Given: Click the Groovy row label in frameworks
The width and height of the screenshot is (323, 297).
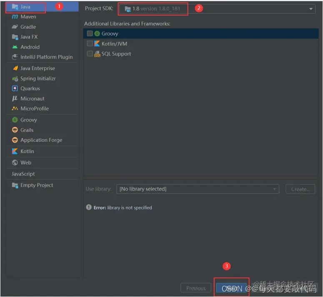Looking at the screenshot, I should [110, 34].
